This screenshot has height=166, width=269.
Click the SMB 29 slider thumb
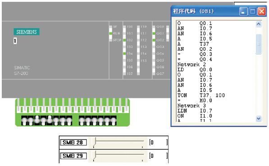(94, 155)
